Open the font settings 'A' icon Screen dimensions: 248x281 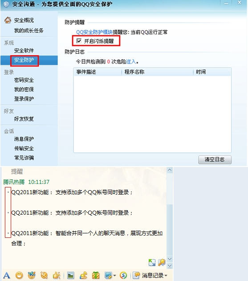pyautogui.click(x=7, y=275)
